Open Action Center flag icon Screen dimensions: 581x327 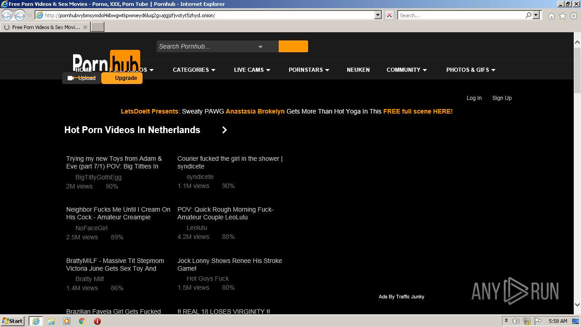click(x=538, y=321)
